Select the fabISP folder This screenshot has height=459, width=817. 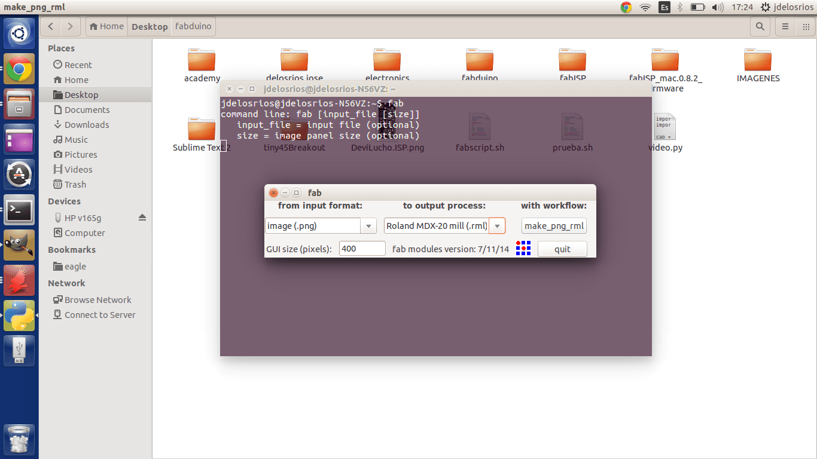tap(572, 65)
